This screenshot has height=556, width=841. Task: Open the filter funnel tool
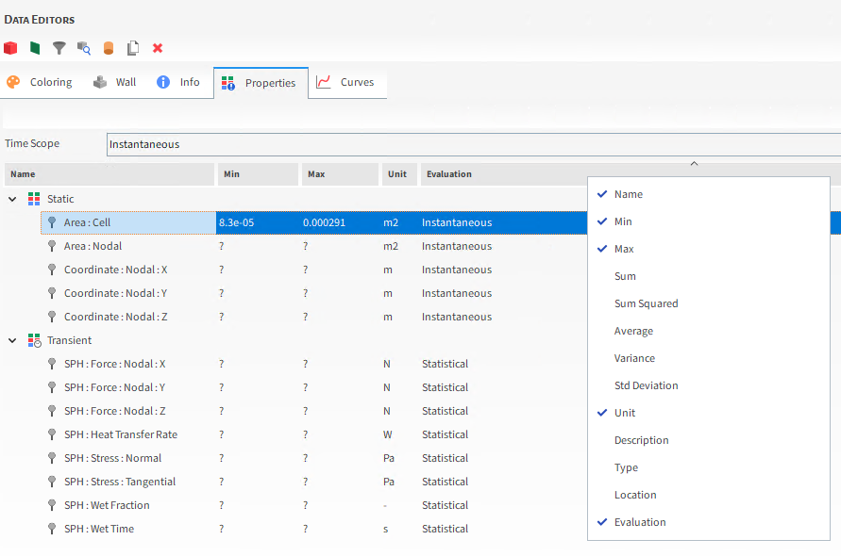coord(59,48)
